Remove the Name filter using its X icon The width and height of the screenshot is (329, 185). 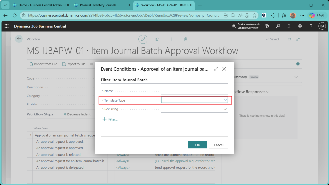coord(102,91)
